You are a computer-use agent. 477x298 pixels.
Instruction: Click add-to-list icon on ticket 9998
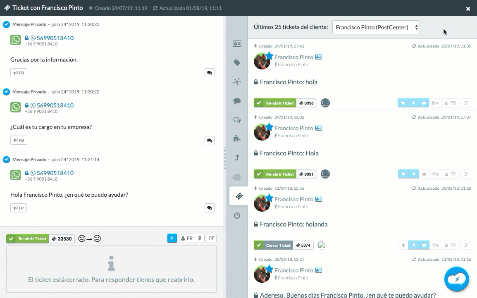(x=435, y=103)
